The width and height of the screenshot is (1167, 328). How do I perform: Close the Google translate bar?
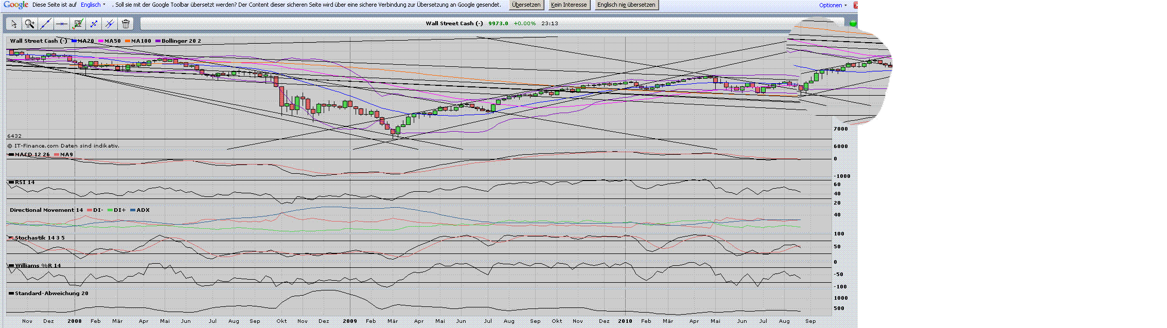856,5
